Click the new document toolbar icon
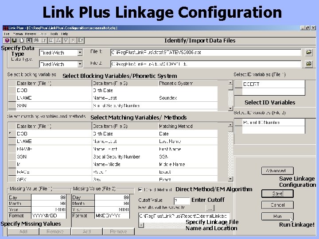The height and width of the screenshot is (239, 319). 22,40
